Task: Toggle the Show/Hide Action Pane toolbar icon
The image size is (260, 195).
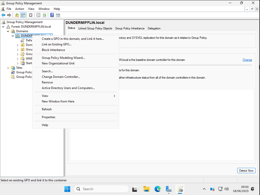Action: (58, 15)
